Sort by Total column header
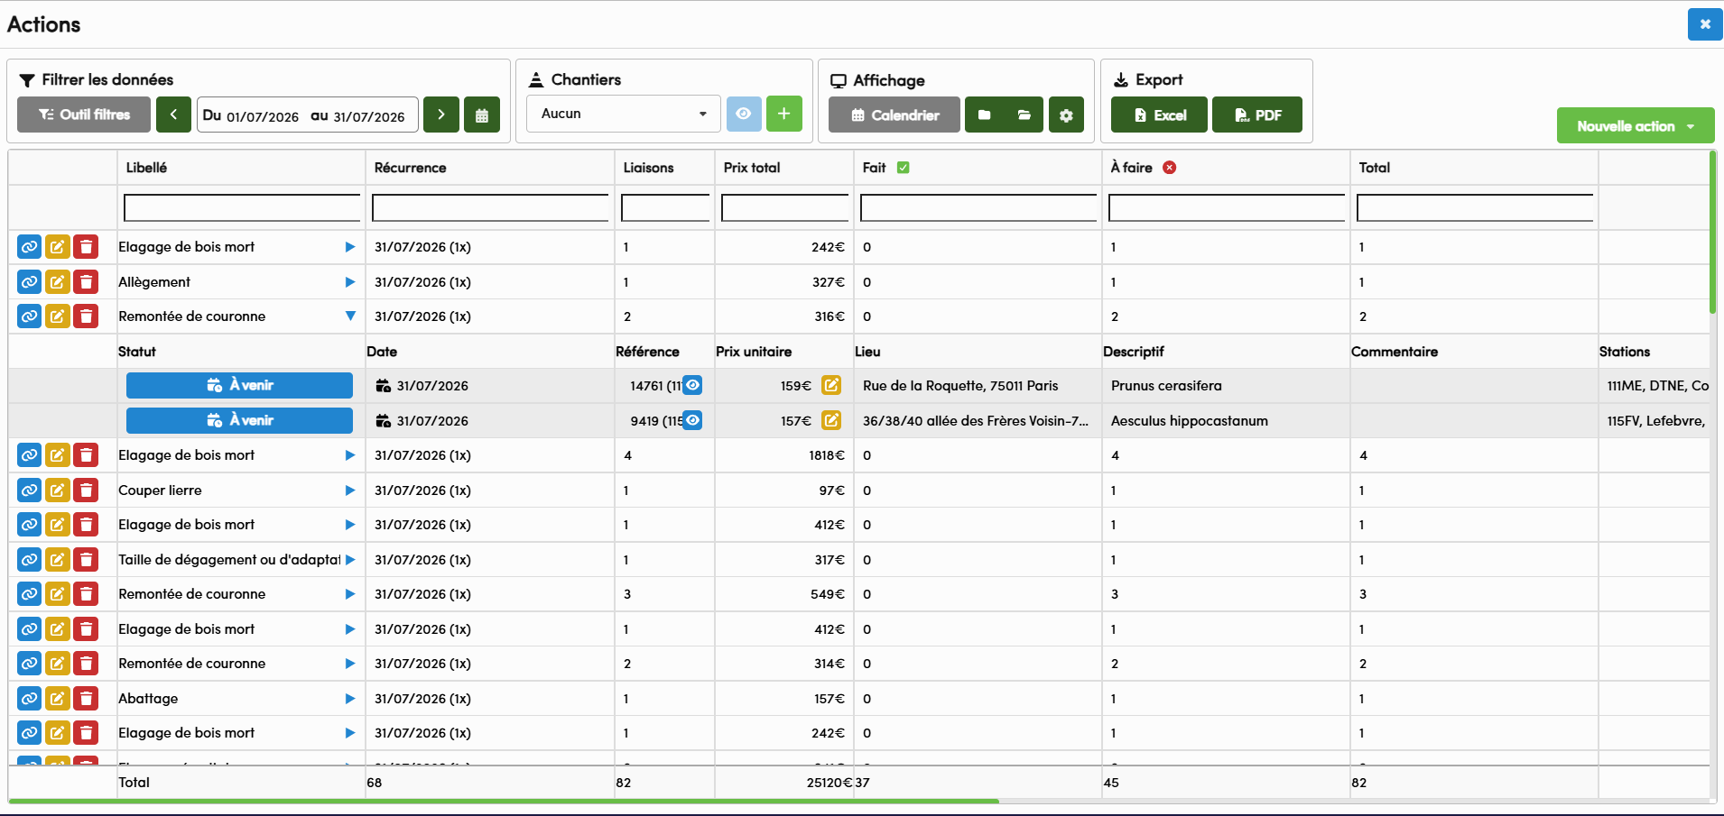The width and height of the screenshot is (1724, 816). 1374,168
